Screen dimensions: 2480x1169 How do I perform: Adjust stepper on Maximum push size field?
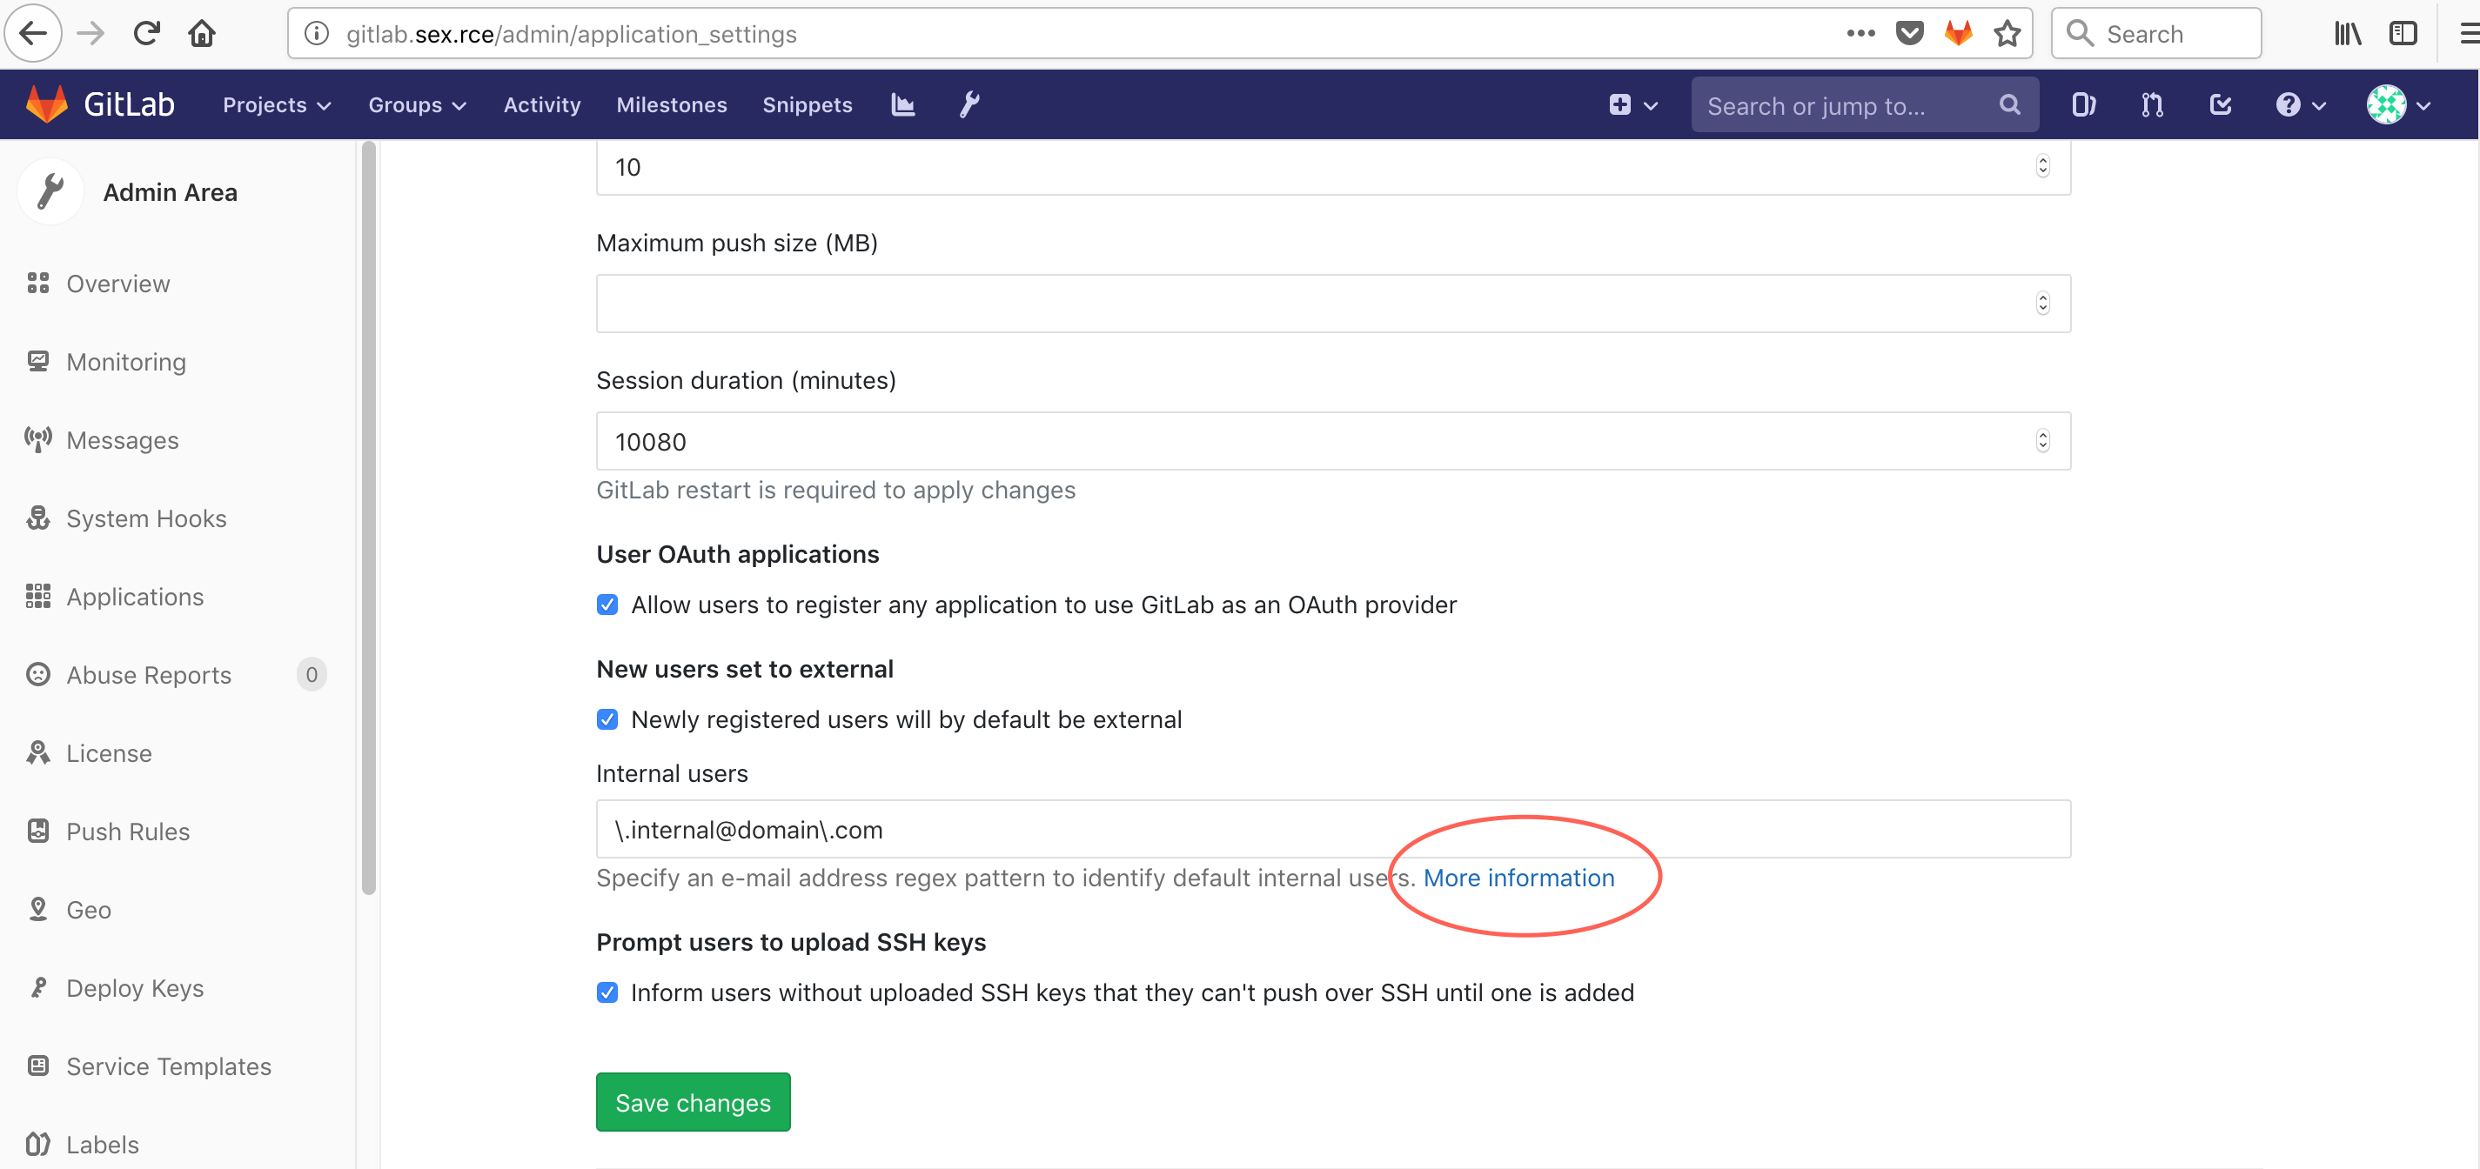tap(2042, 303)
